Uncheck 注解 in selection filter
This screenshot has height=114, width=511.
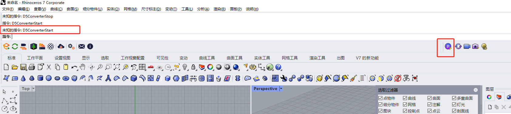pyautogui.click(x=429, y=105)
